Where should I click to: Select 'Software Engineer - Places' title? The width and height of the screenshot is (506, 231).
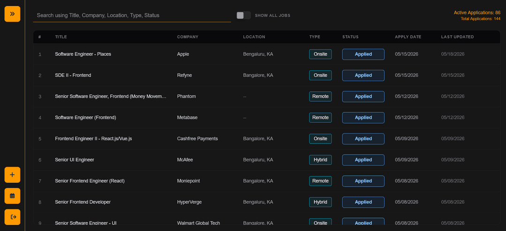[83, 54]
